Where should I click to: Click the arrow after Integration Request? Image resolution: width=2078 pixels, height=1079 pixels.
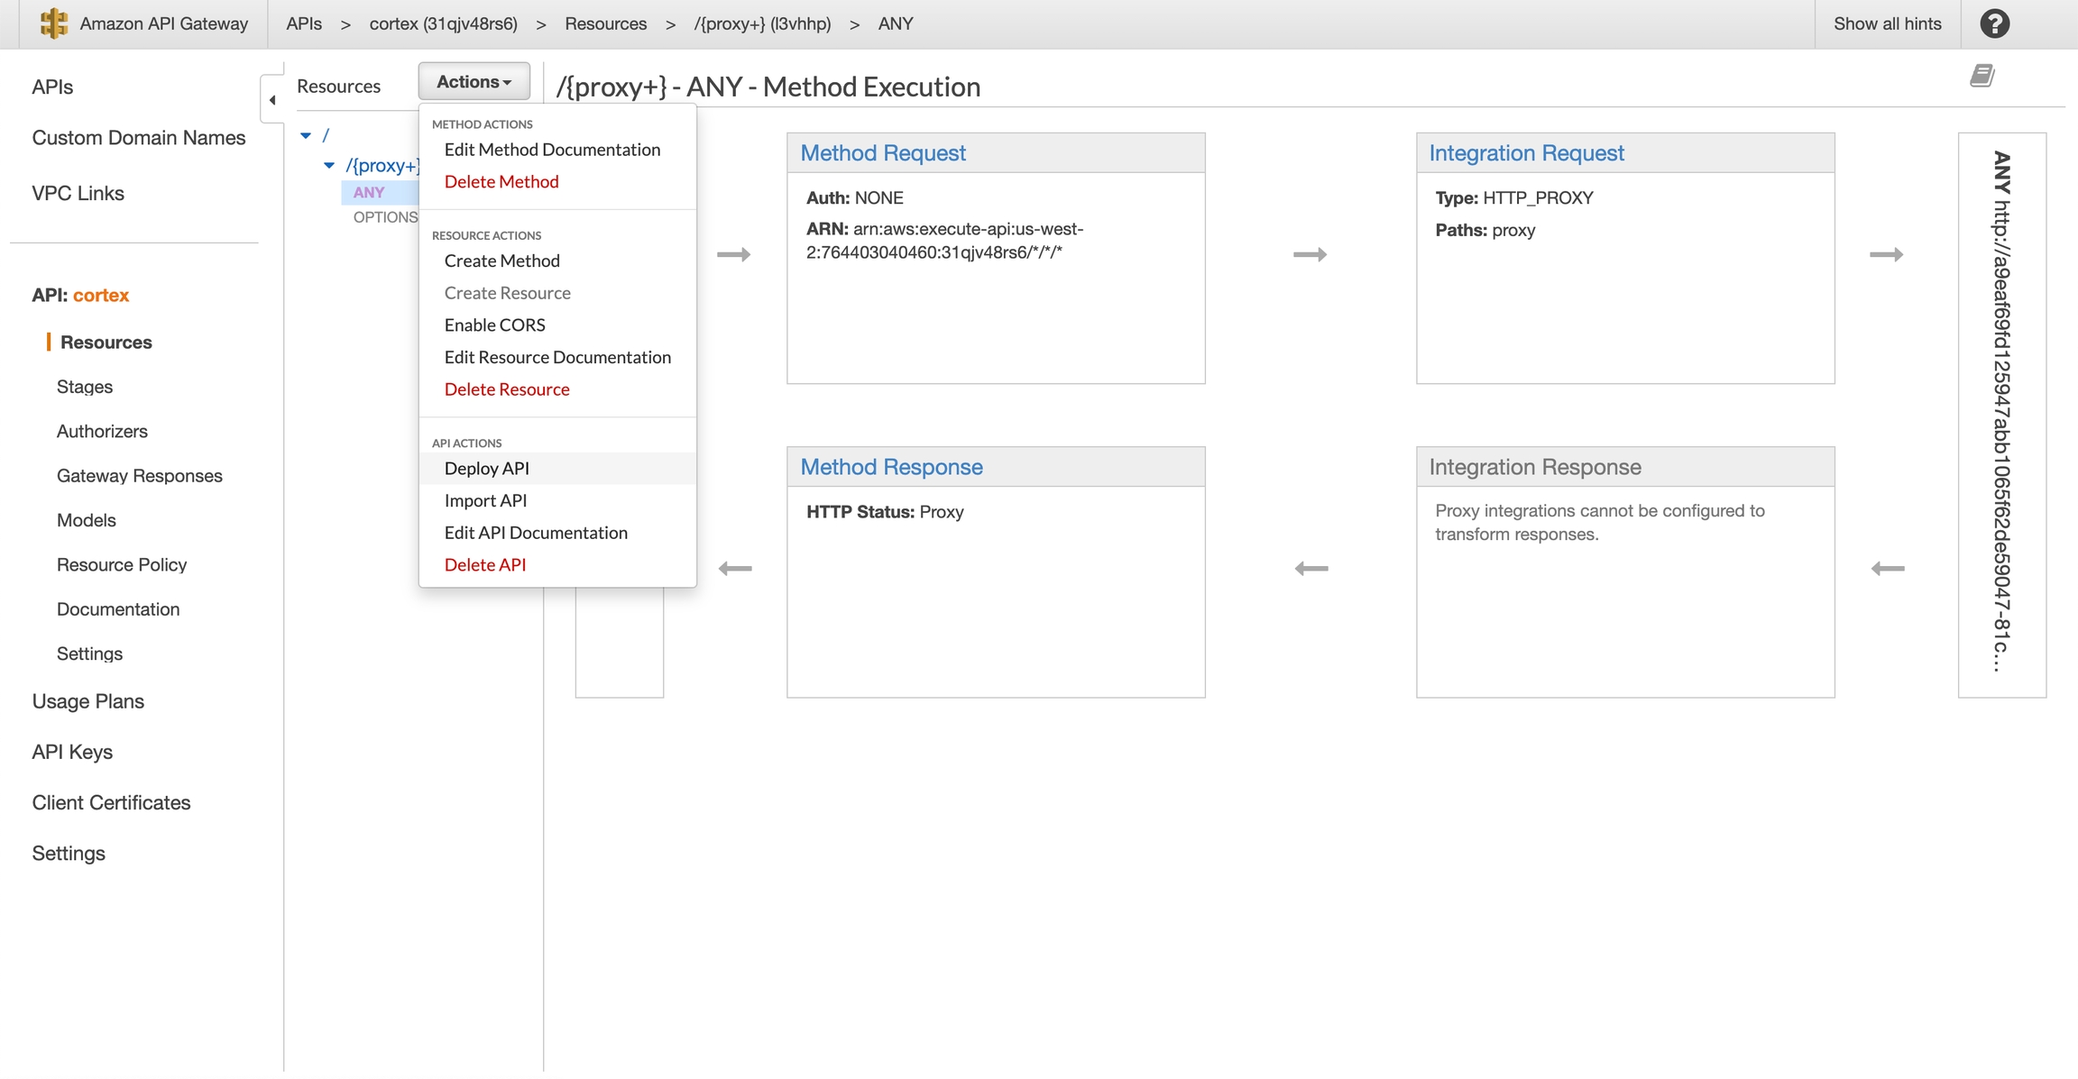coord(1886,255)
